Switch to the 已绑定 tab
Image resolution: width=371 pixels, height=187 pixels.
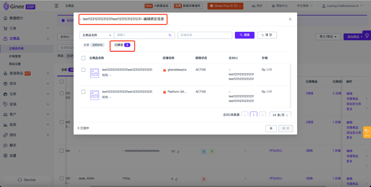tap(122, 45)
